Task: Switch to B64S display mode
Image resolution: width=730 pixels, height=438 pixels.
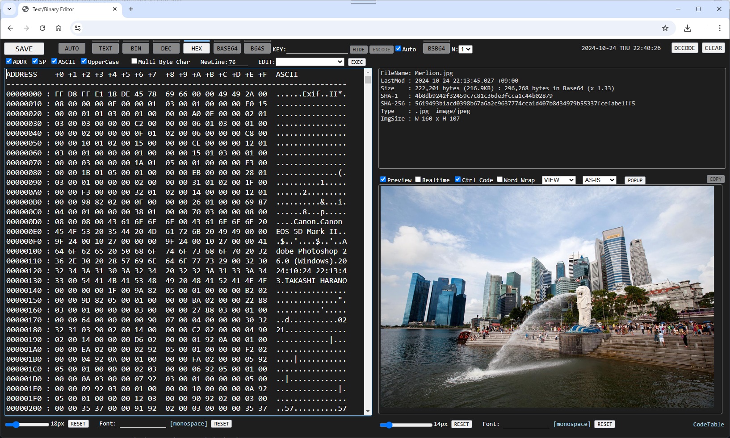Action: point(257,48)
